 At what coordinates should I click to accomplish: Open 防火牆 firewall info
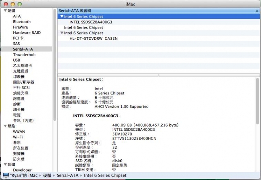point(19,159)
